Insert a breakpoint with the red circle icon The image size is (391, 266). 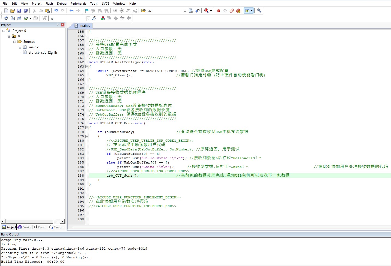pyautogui.click(x=218, y=11)
